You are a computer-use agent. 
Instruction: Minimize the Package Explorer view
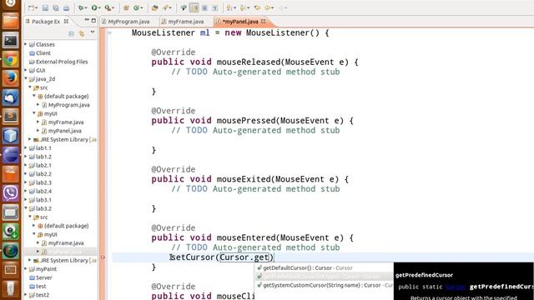click(87, 20)
